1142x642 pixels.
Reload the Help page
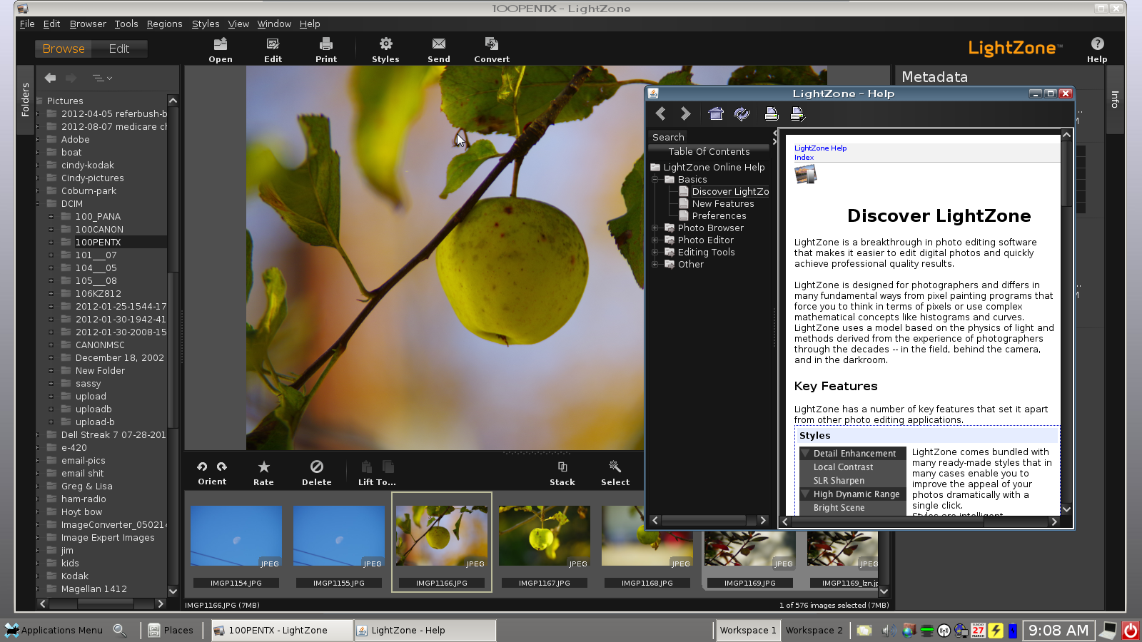tap(742, 113)
